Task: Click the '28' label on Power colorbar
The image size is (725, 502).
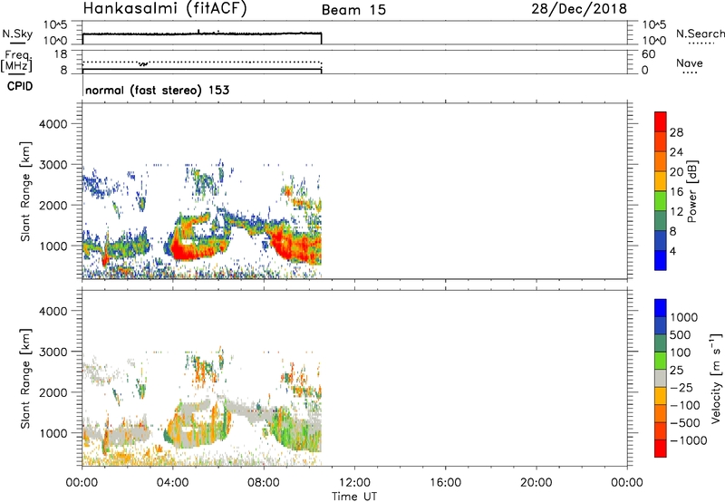Action: [x=676, y=132]
